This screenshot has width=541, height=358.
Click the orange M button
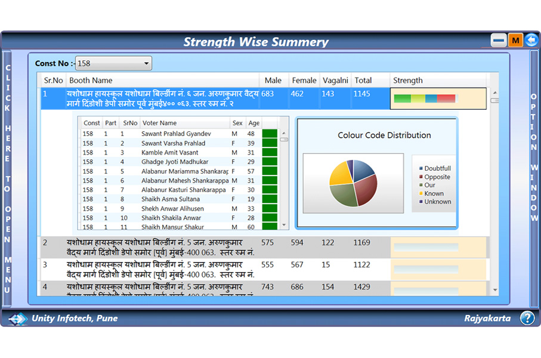[x=515, y=41]
